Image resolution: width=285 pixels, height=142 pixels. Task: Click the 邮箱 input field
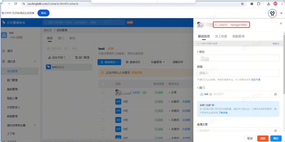[x=238, y=73]
